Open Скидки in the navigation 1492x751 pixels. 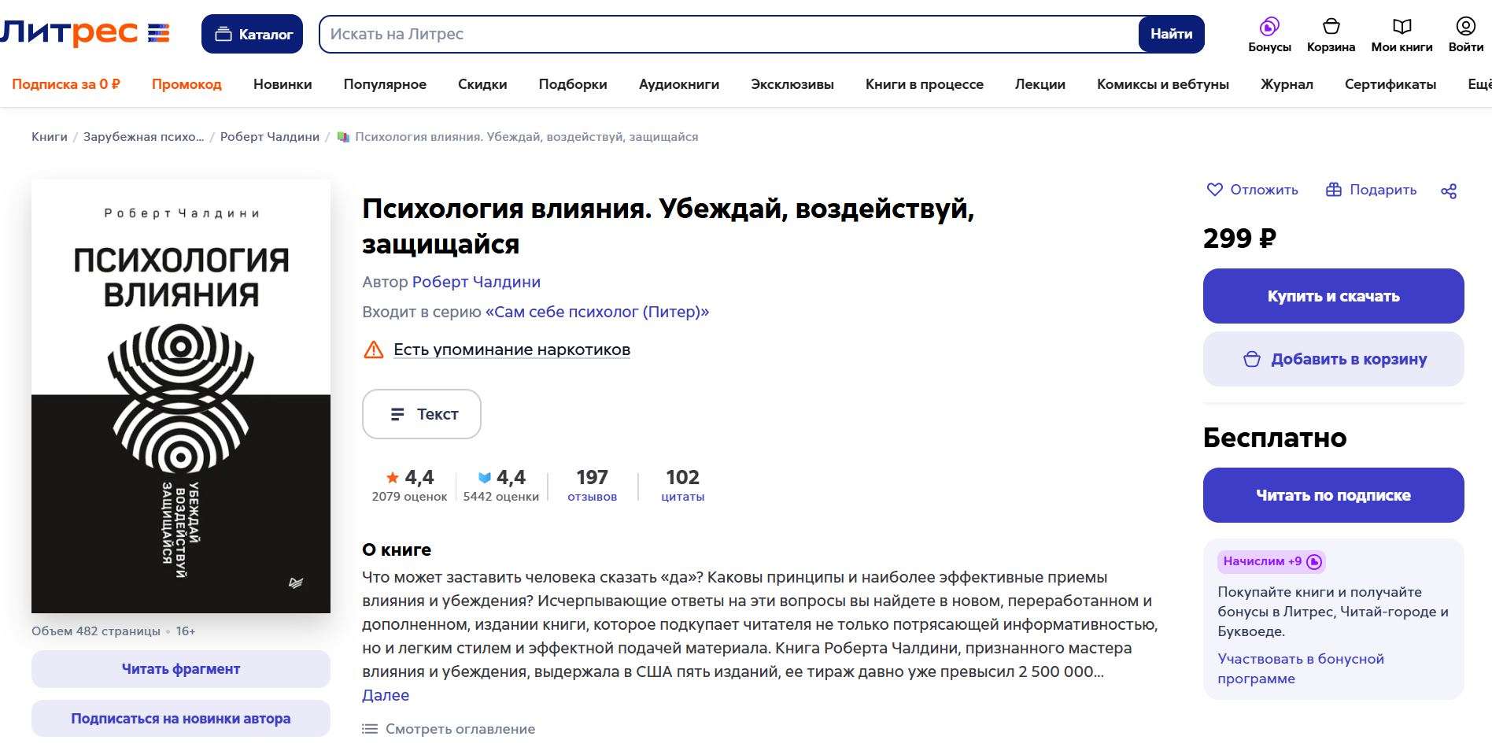click(482, 84)
